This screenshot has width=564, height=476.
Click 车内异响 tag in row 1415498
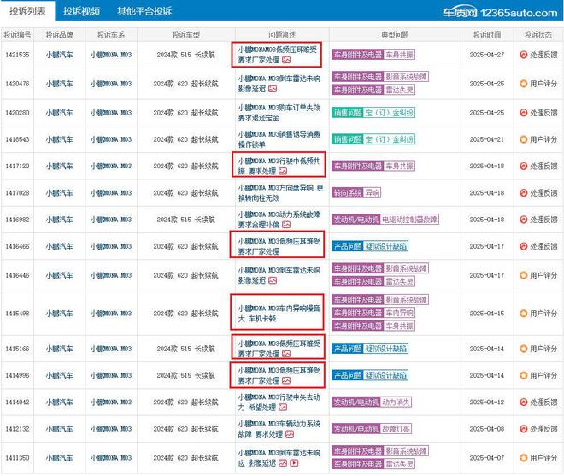coord(399,313)
